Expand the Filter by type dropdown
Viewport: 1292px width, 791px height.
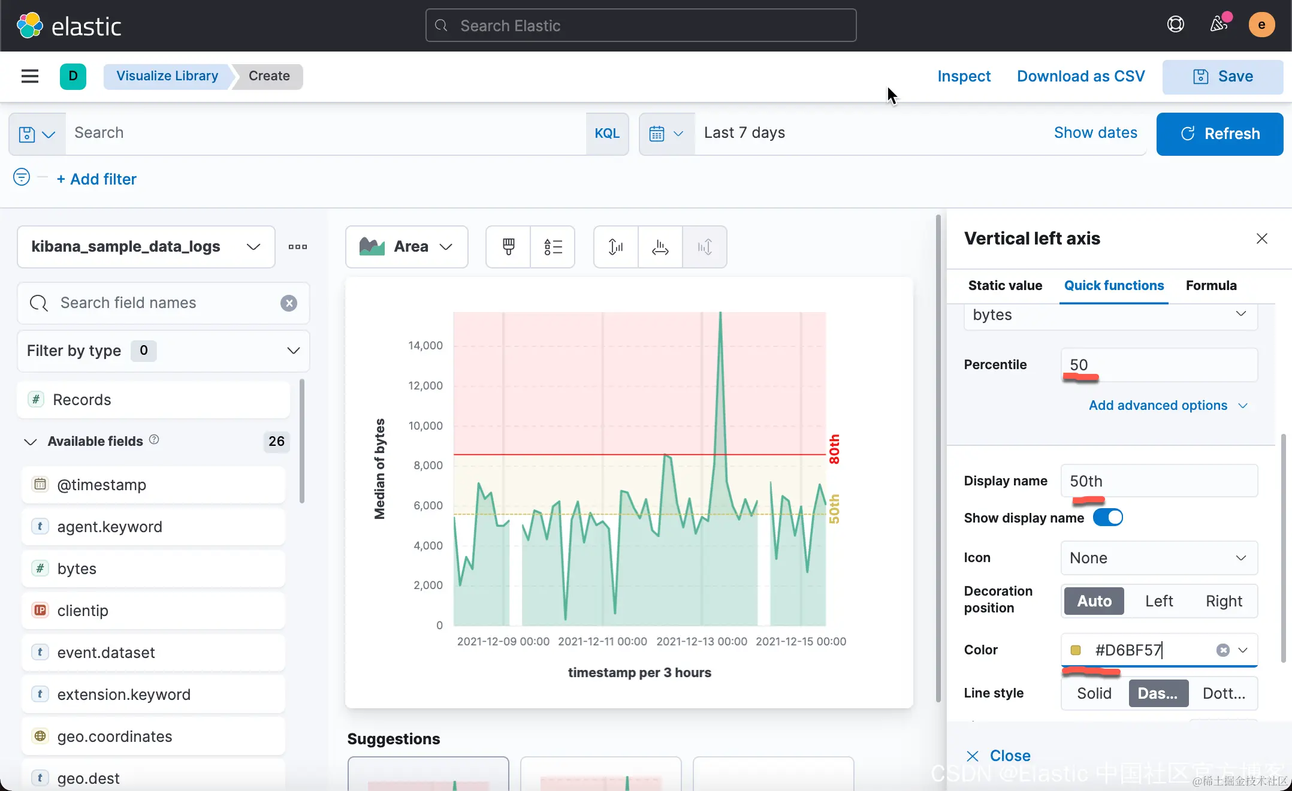pos(163,351)
